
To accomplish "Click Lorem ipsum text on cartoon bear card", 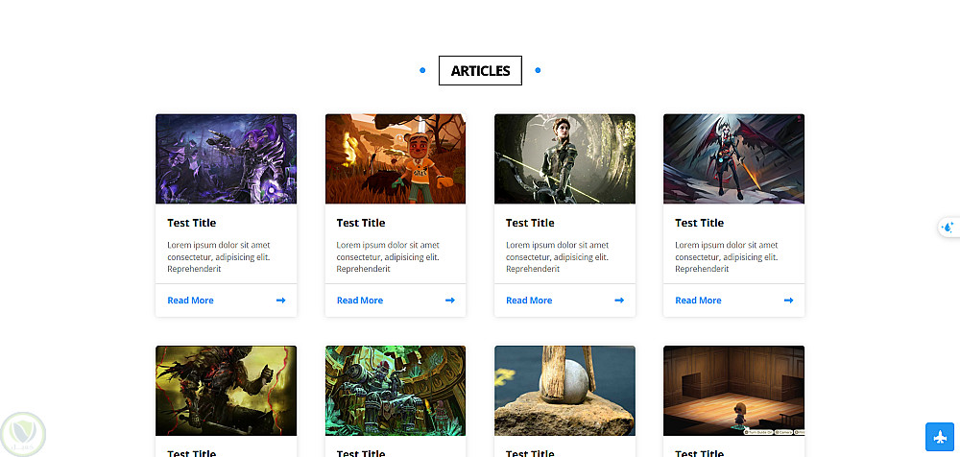I will tap(388, 256).
